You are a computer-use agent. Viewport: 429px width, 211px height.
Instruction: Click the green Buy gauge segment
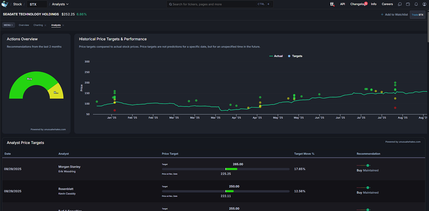pos(29,79)
